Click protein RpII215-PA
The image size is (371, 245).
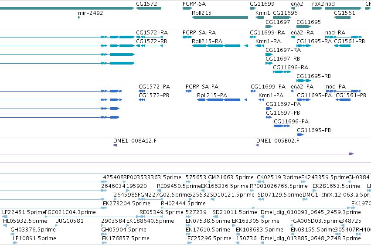212,95
